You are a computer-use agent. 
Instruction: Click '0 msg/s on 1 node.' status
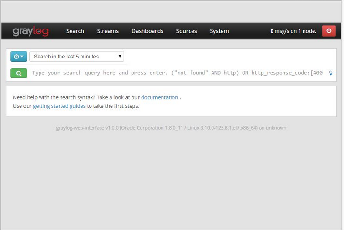coord(293,31)
